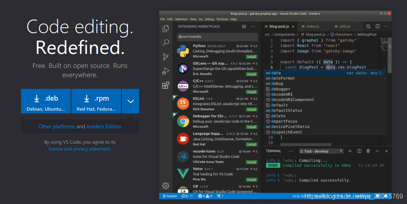Install the ESLint extension
This screenshot has height=204, width=407.
pyautogui.click(x=251, y=109)
